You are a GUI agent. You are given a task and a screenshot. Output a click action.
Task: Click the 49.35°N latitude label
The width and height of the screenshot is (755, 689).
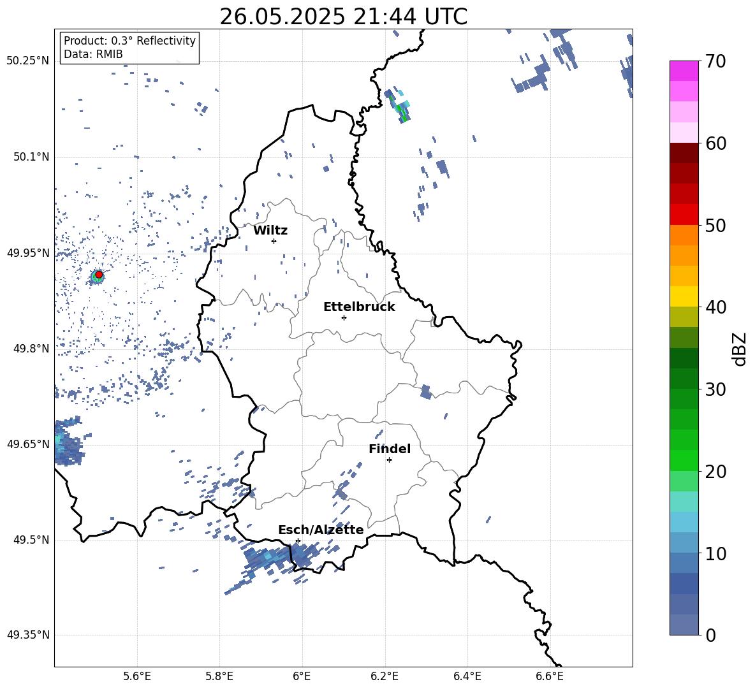pyautogui.click(x=28, y=635)
